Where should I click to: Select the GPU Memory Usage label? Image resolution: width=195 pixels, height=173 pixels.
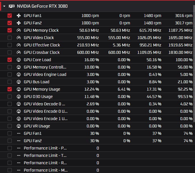pos(42,89)
